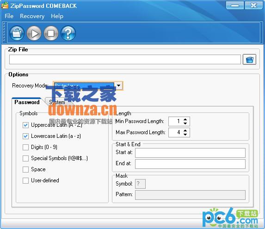
Task: Browse for a zip file using the folder button
Action: pos(249,60)
